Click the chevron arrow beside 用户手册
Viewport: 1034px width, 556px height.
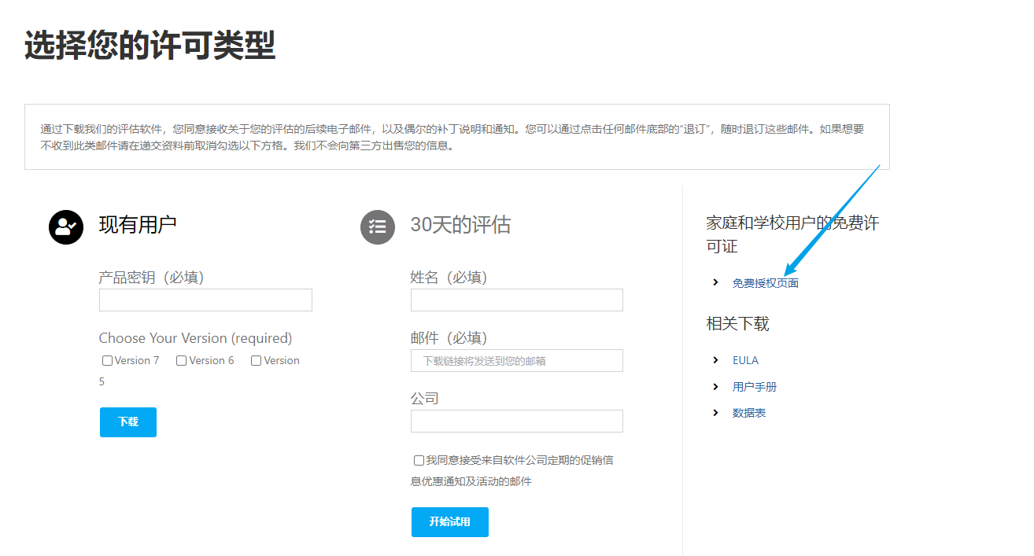[715, 387]
